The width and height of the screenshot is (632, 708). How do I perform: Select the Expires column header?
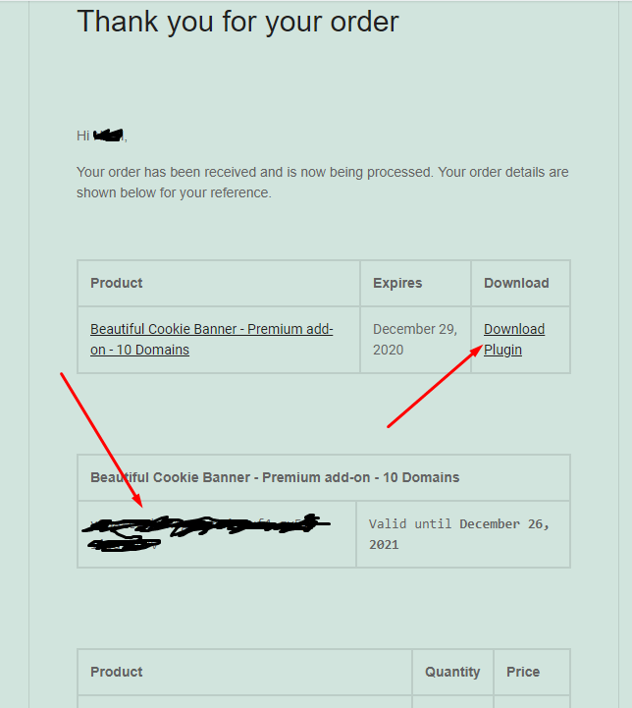pos(397,283)
